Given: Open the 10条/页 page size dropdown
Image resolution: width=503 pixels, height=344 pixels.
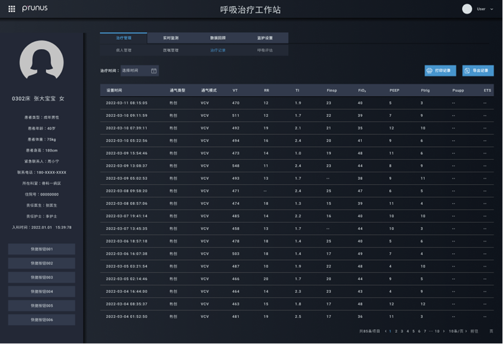Looking at the screenshot, I should coord(458,331).
